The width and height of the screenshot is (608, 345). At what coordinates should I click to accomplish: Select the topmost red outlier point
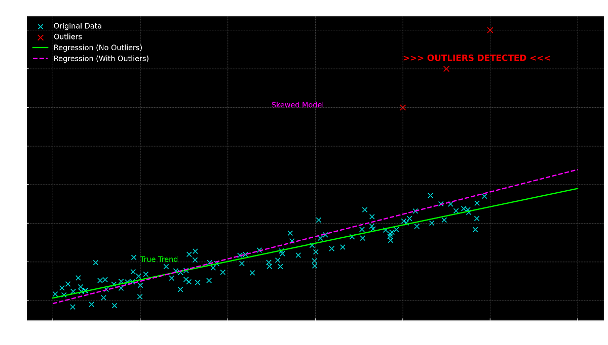tap(489, 30)
